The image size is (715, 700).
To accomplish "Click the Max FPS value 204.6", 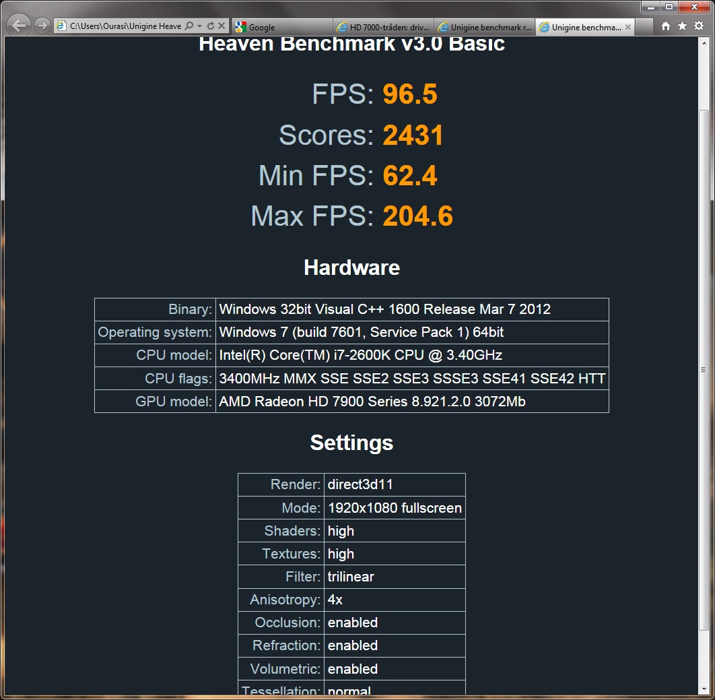I will (417, 216).
